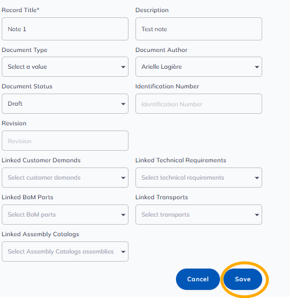
Task: Click the Document Author label text
Action: [x=161, y=50]
